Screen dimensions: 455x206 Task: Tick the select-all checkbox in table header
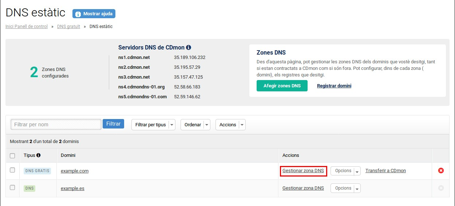[x=12, y=156]
